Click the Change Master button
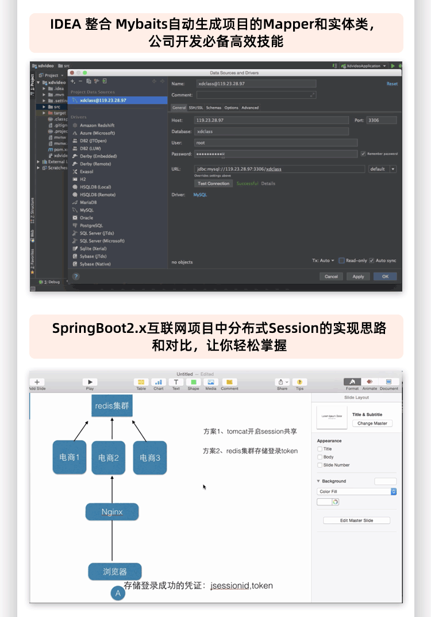431x617 pixels. [372, 424]
